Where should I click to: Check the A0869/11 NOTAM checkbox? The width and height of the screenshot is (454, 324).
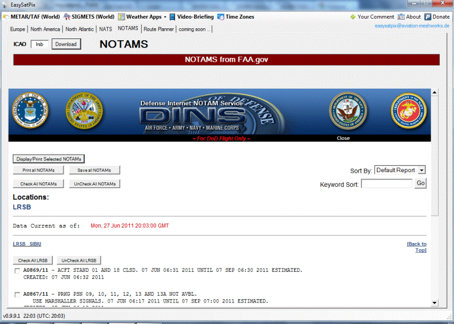(x=18, y=271)
